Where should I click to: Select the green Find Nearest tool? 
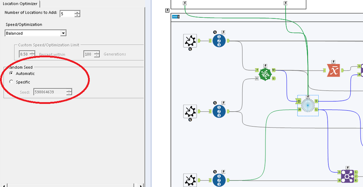(265, 74)
